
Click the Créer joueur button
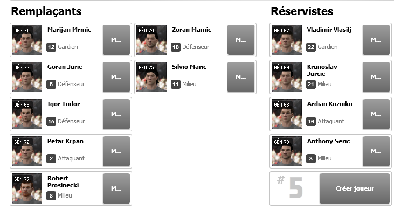(x=355, y=188)
